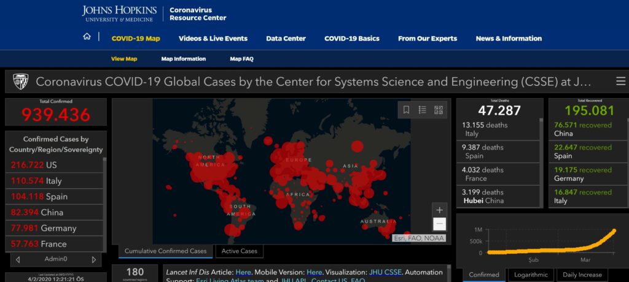
Task: Select the Italy 16.847 recovered entry
Action: [x=588, y=196]
